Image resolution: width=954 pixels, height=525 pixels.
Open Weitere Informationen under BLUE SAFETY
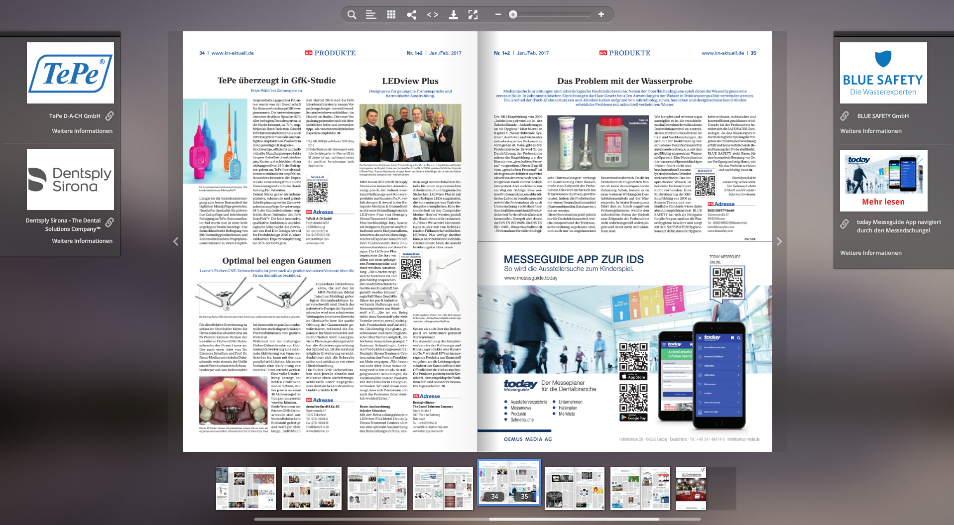click(x=871, y=131)
